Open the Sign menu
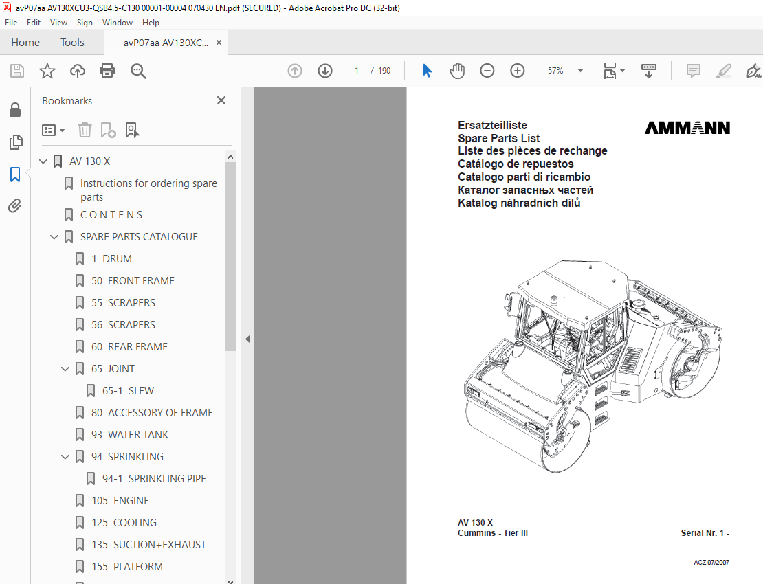 [x=85, y=23]
